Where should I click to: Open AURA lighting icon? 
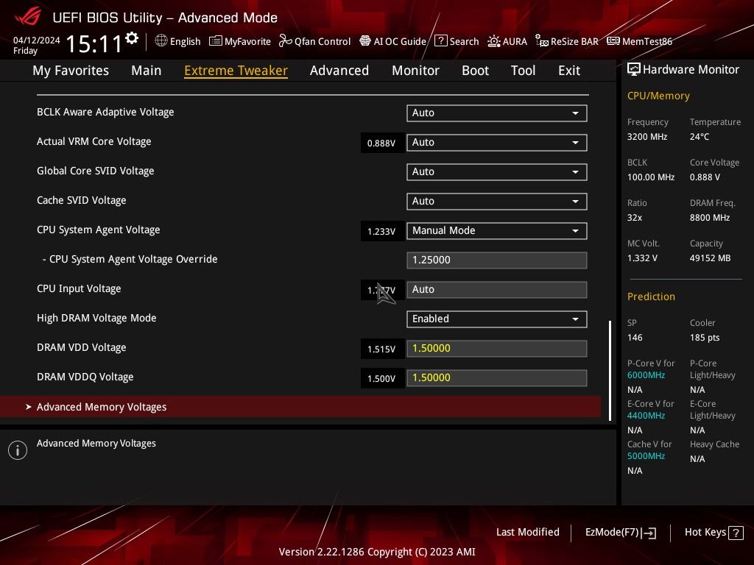click(x=494, y=41)
